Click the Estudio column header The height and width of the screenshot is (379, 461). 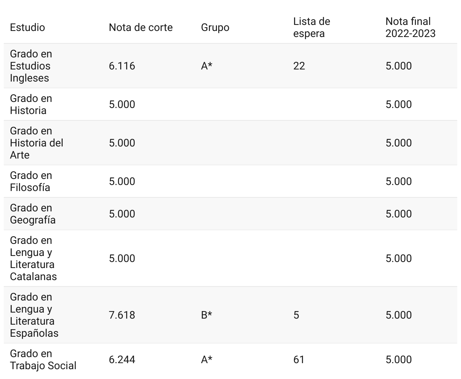27,28
